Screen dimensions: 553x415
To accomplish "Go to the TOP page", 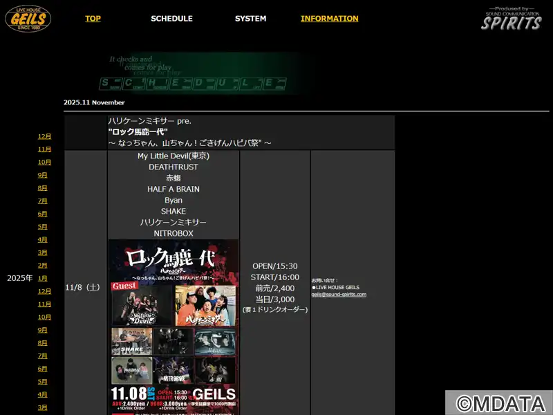I will [93, 19].
